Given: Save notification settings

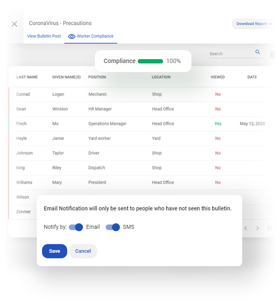Looking at the screenshot, I should point(55,251).
